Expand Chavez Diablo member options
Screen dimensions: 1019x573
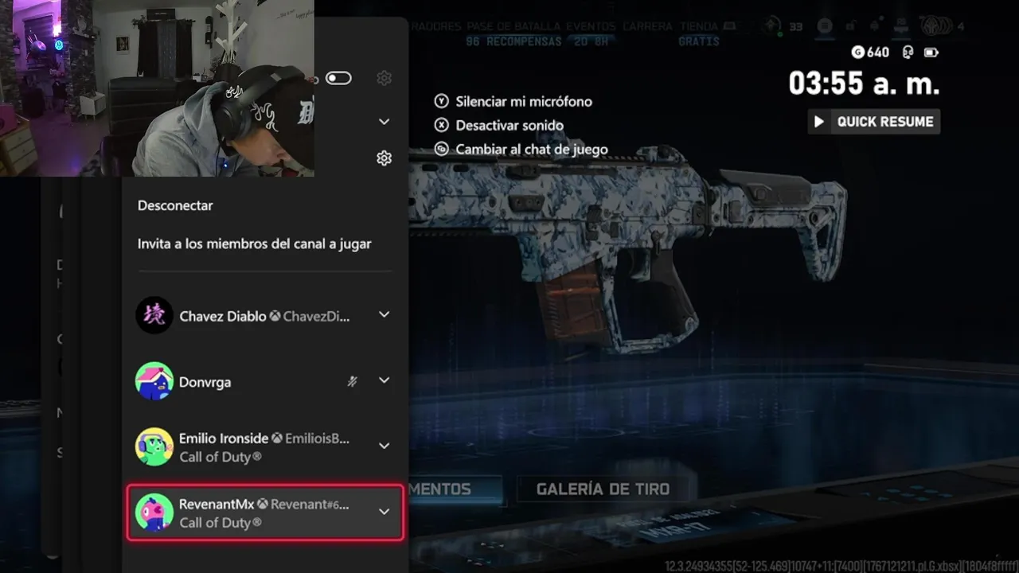point(385,315)
